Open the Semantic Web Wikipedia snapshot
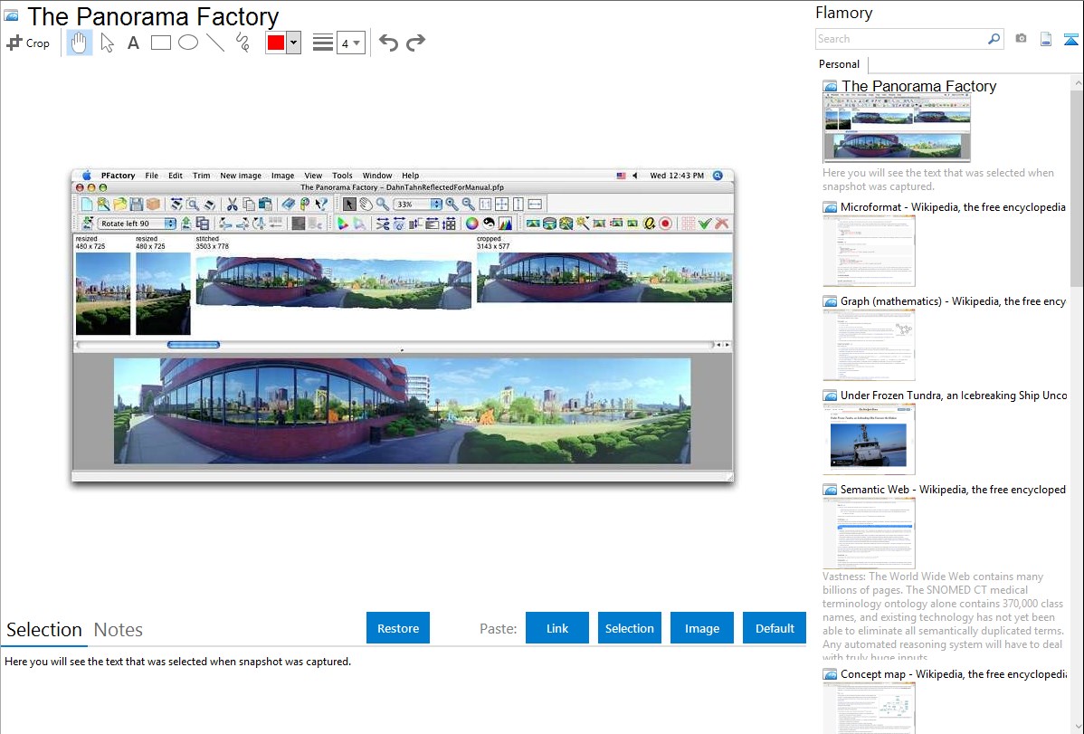Image resolution: width=1084 pixels, height=734 pixels. point(869,533)
